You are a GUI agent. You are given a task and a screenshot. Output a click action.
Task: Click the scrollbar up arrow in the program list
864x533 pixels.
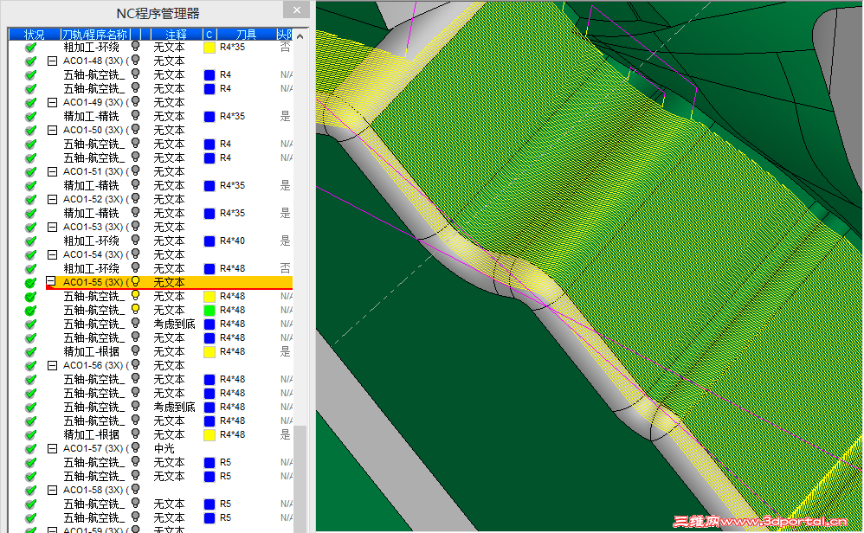(300, 36)
